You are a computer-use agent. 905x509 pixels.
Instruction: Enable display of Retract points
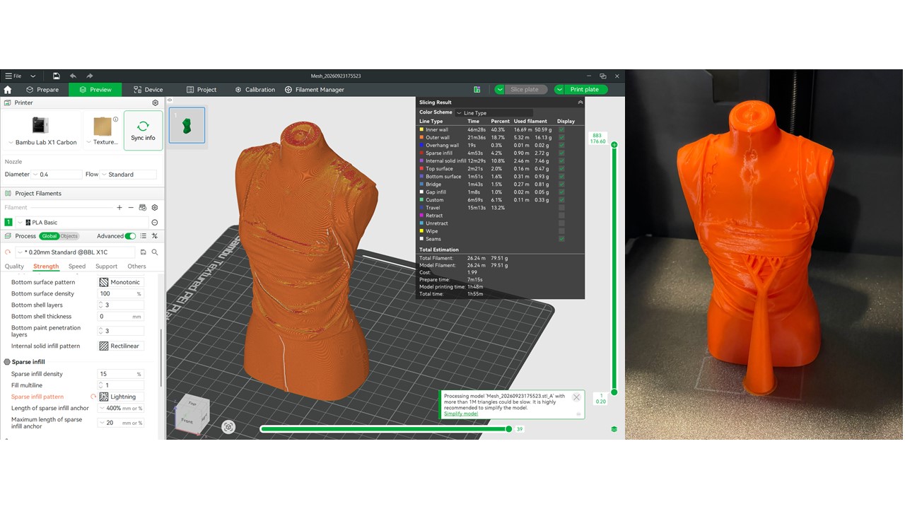tap(562, 216)
